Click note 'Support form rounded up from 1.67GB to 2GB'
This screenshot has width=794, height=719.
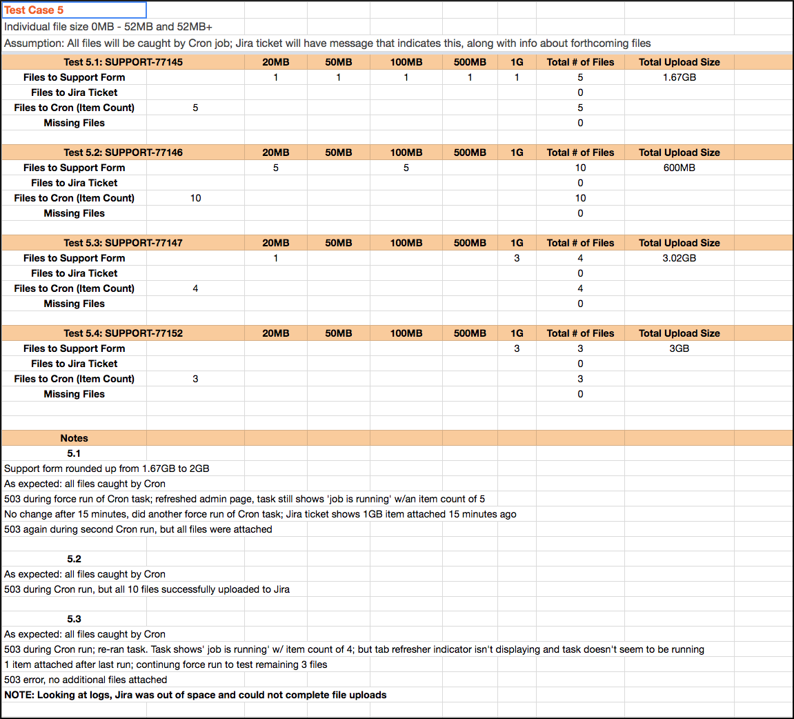[x=107, y=469]
